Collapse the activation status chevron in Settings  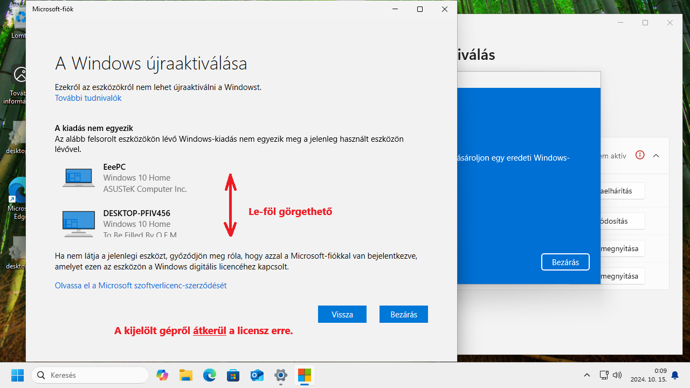point(656,155)
